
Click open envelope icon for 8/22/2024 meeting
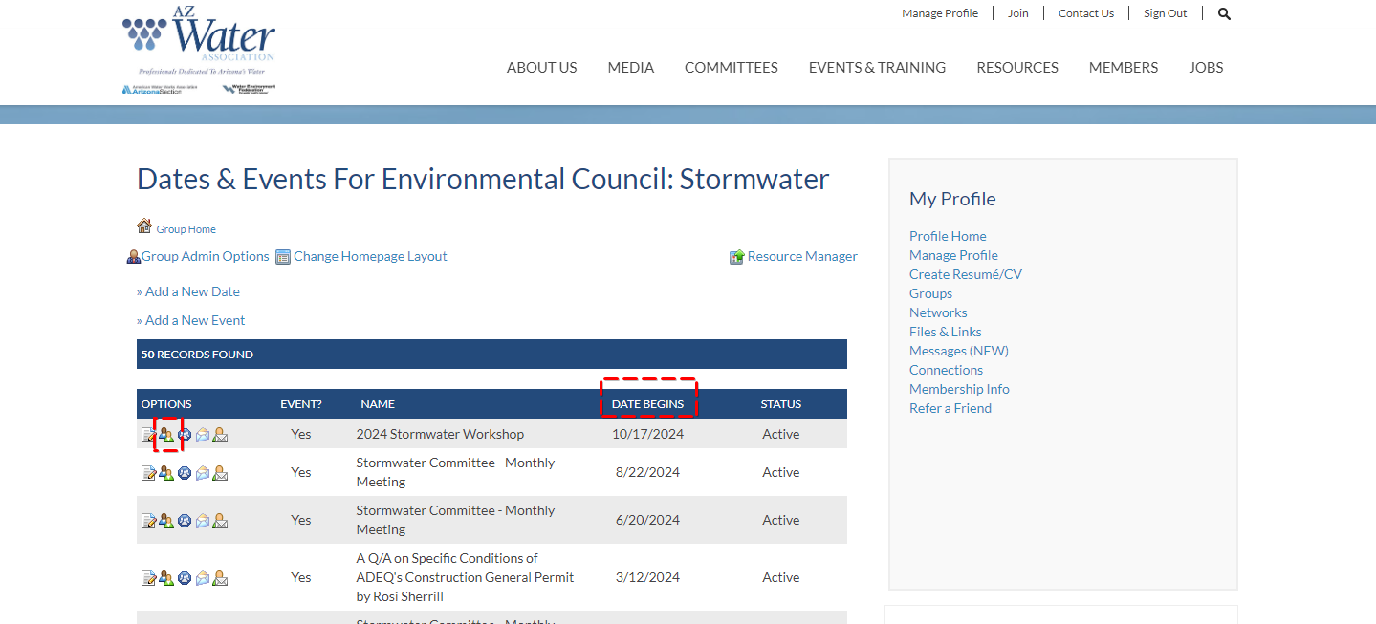point(203,473)
